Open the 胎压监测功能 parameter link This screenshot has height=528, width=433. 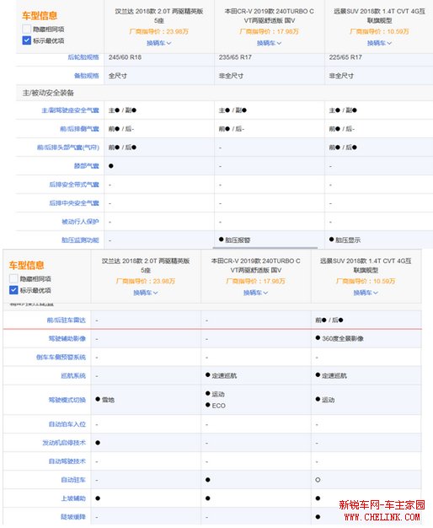[x=80, y=240]
